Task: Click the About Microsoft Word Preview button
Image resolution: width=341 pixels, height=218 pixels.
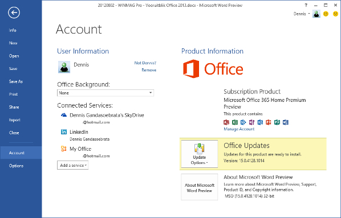Action: (x=200, y=187)
